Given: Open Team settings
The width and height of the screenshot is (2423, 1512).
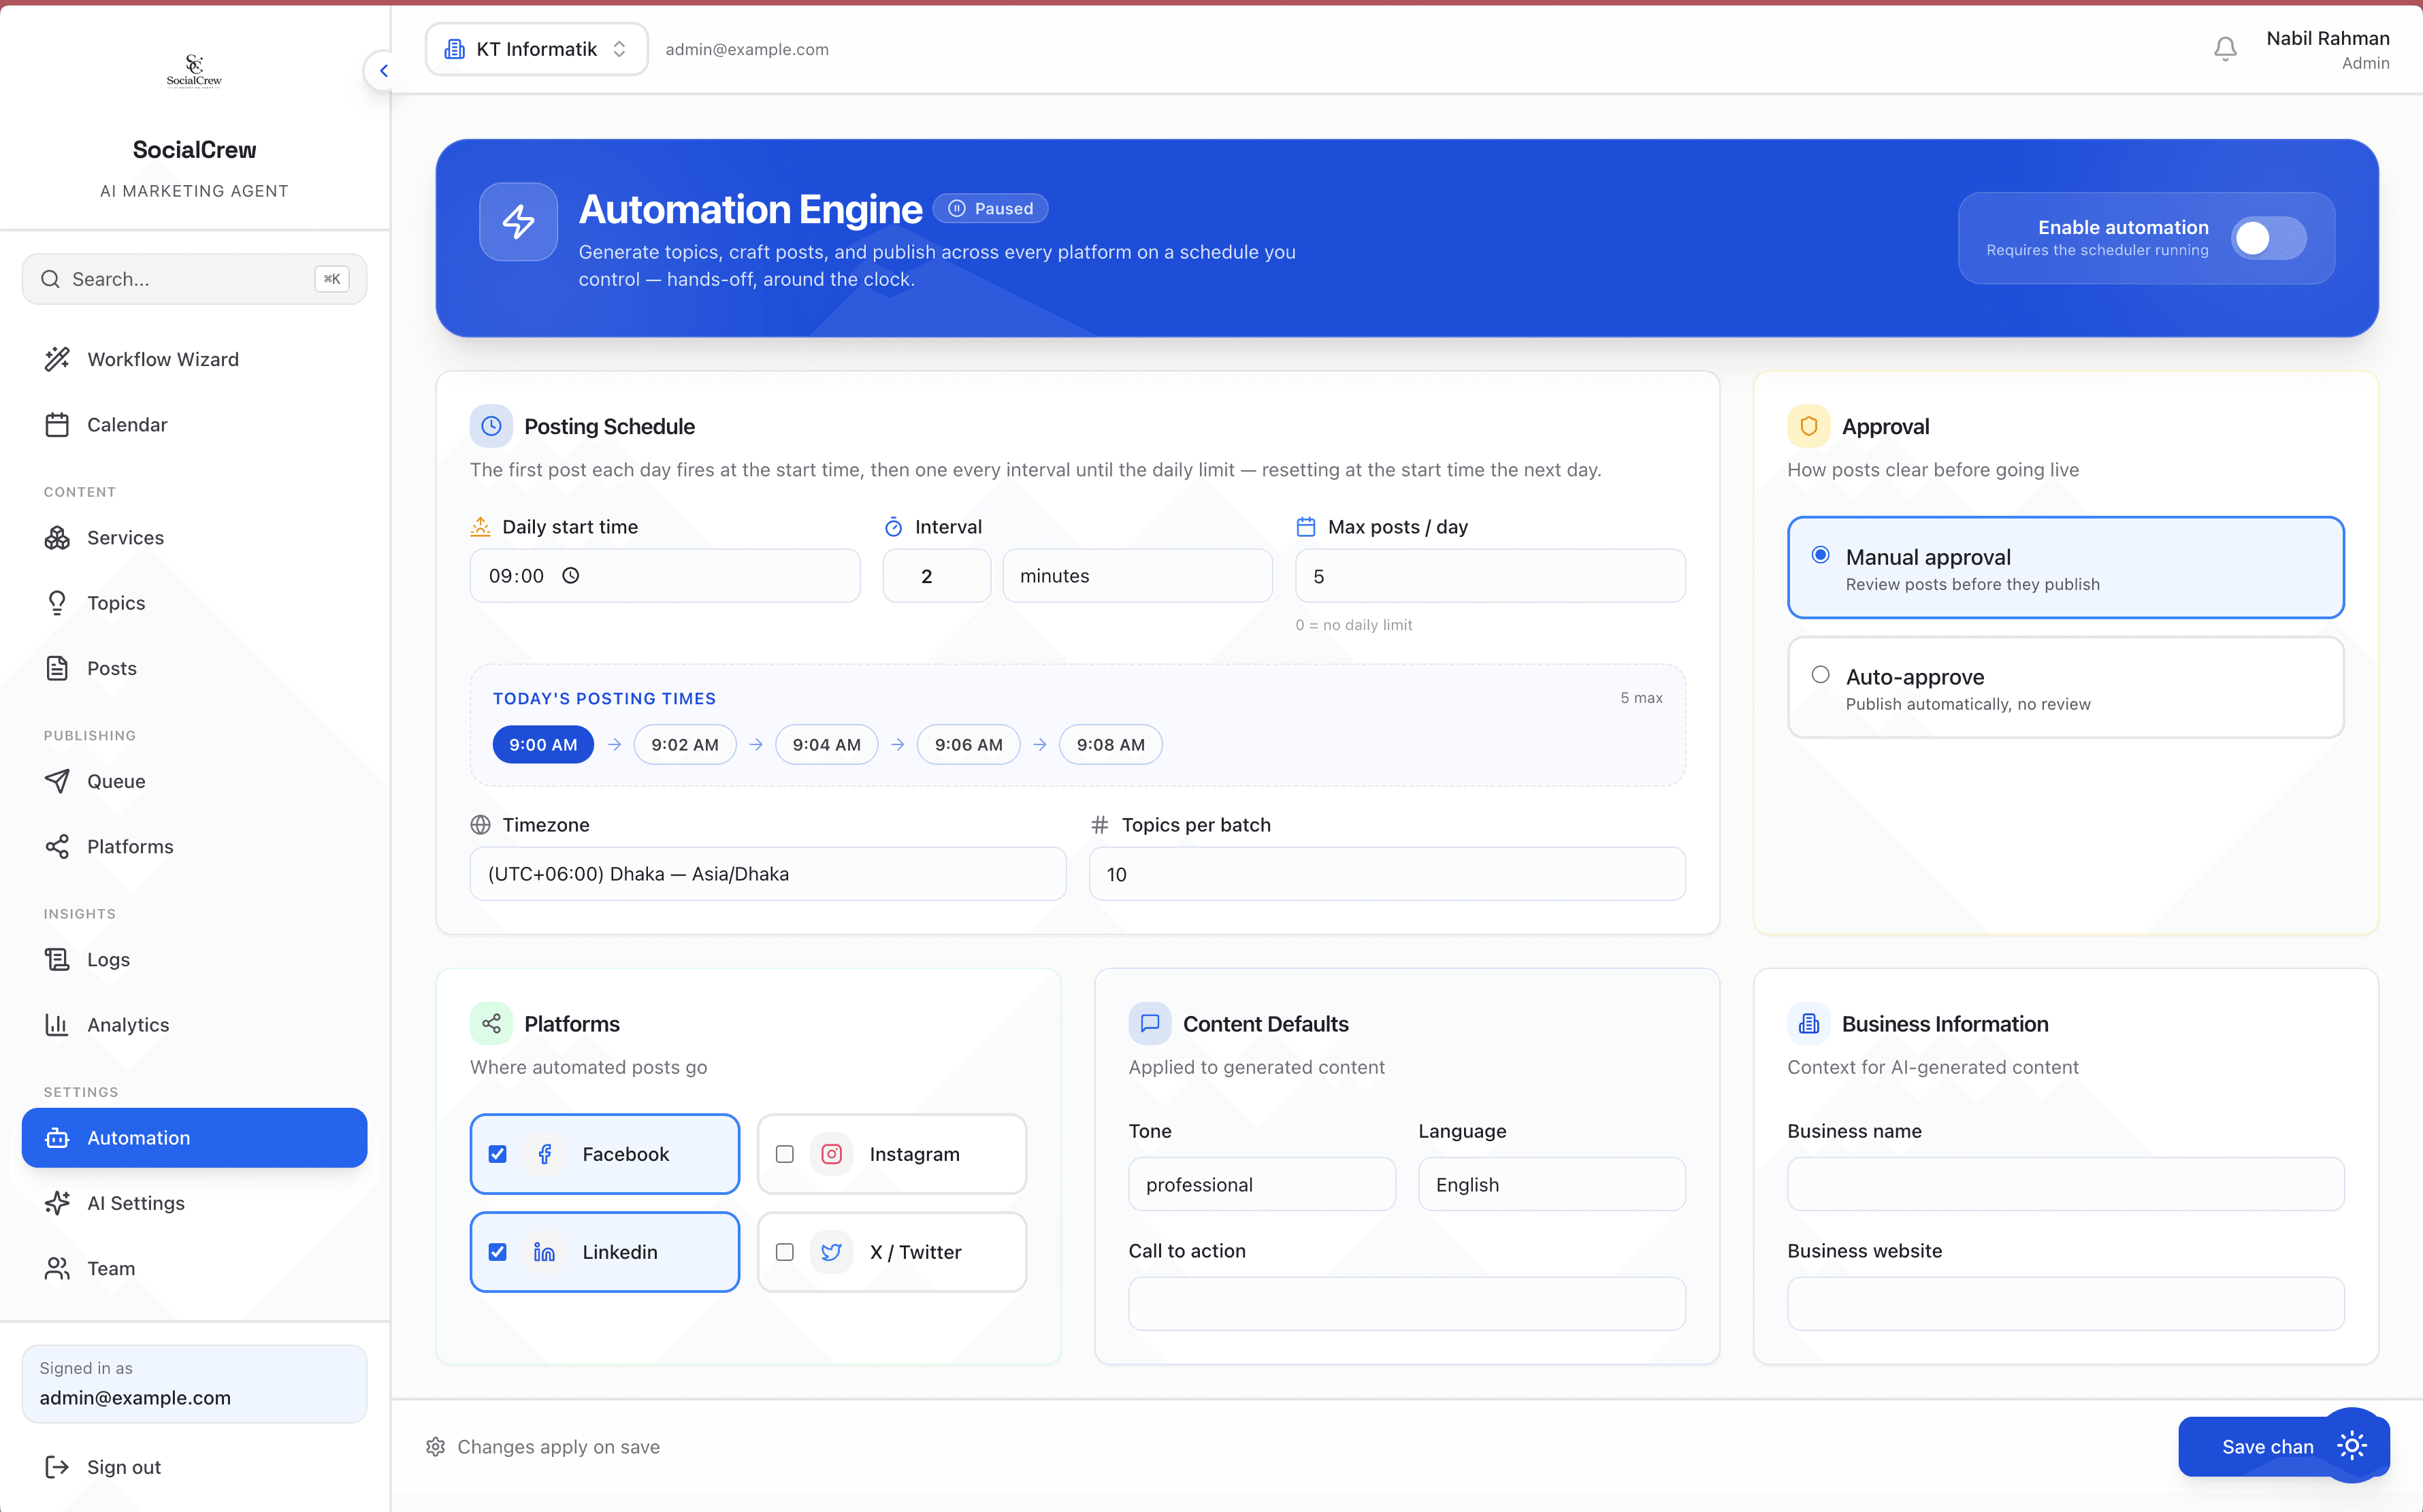Looking at the screenshot, I should (x=194, y=1269).
